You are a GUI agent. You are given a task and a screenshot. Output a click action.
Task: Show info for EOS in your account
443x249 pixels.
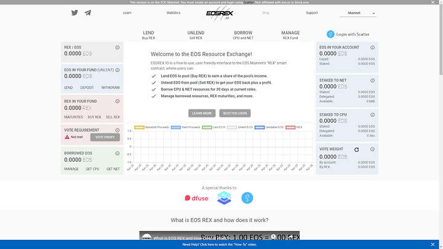coord(373,47)
